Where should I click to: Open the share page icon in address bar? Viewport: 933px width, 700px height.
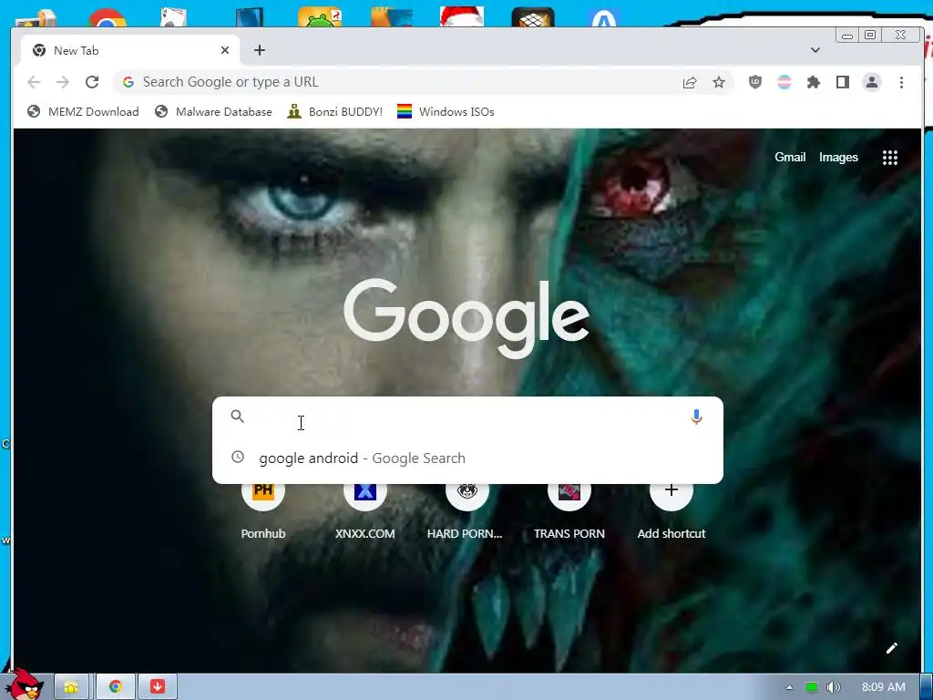point(690,82)
